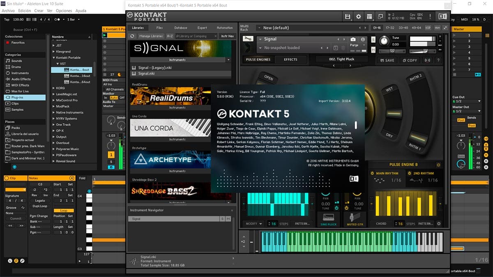Click the CHORD button in Engine B

[x=381, y=224]
